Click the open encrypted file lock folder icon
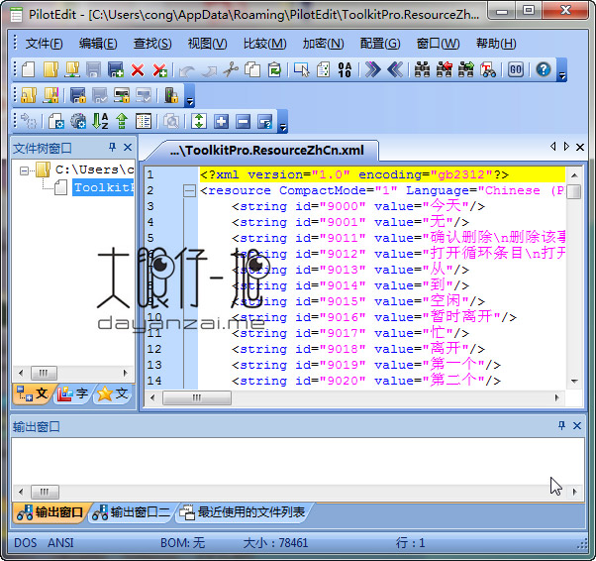This screenshot has height=561, width=596. 29,95
